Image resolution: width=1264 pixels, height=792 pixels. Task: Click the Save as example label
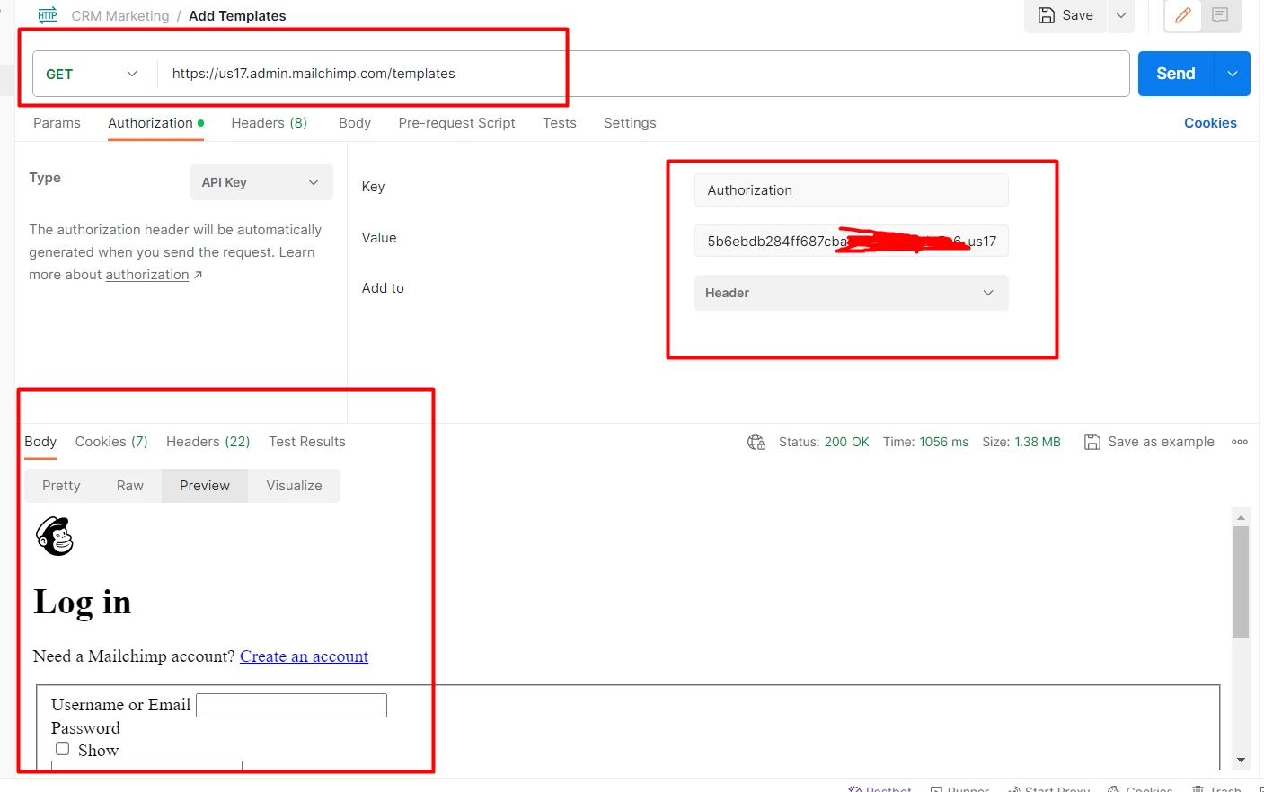coord(1161,442)
